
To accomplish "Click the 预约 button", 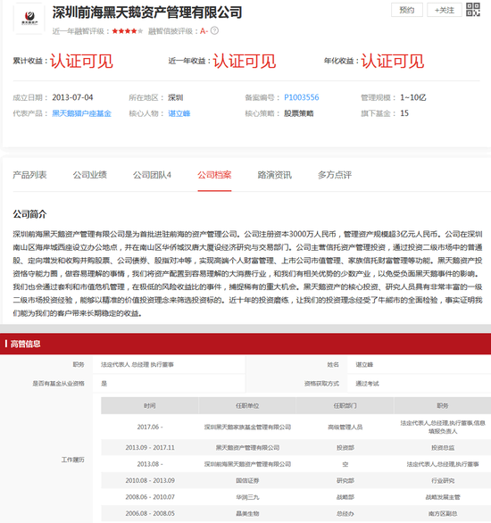I will pyautogui.click(x=407, y=10).
